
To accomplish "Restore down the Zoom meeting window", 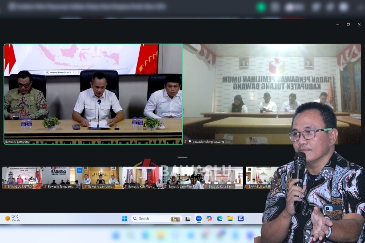I will 348,24.
